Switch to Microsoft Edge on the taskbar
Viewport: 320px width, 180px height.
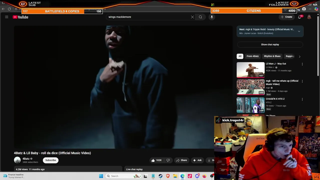pyautogui.click(x=182, y=176)
